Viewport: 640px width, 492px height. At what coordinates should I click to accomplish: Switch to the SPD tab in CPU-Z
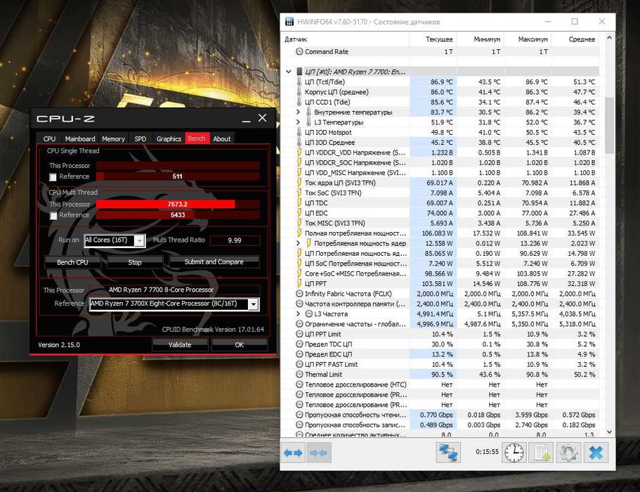141,139
